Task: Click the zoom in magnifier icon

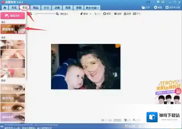Action: tap(57, 14)
